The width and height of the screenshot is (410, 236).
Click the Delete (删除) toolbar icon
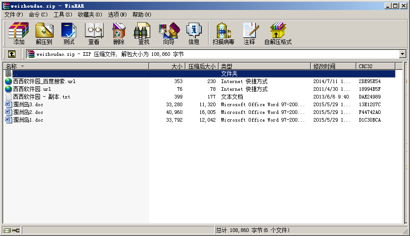119,34
